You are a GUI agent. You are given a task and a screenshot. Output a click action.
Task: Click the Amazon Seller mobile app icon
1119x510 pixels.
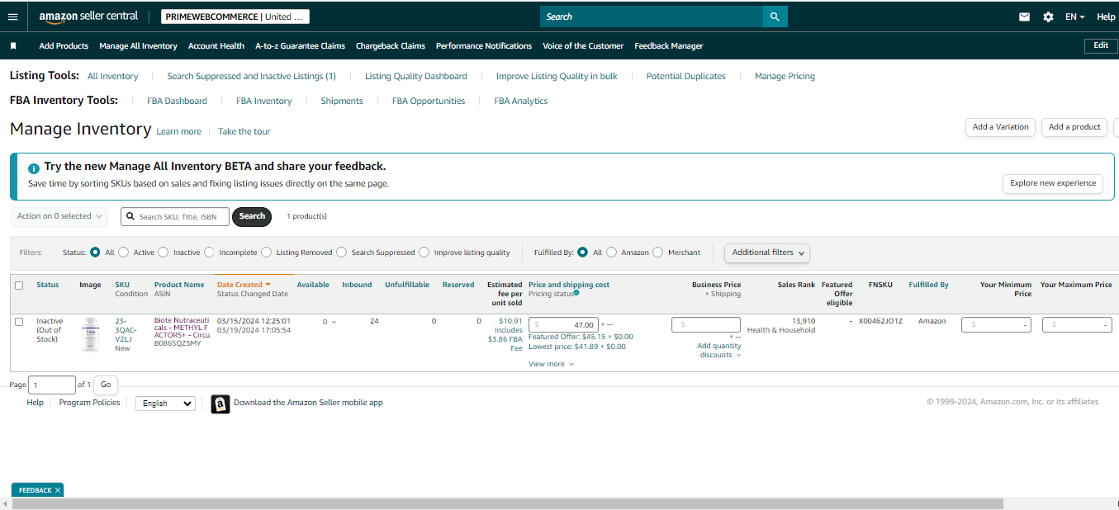tap(220, 404)
